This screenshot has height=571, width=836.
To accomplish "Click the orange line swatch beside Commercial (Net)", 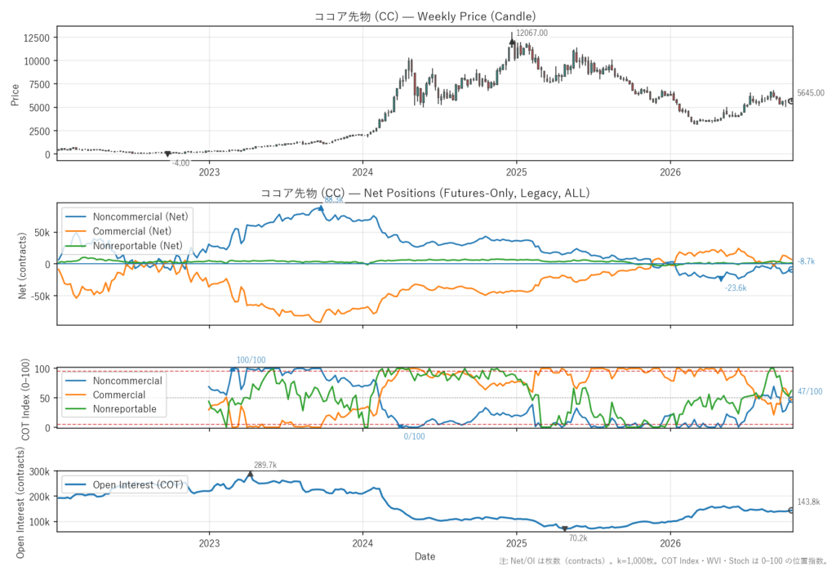I will (x=75, y=231).
